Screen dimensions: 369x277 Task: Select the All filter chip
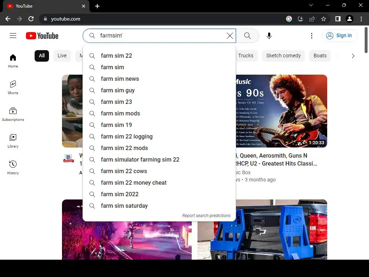42,56
